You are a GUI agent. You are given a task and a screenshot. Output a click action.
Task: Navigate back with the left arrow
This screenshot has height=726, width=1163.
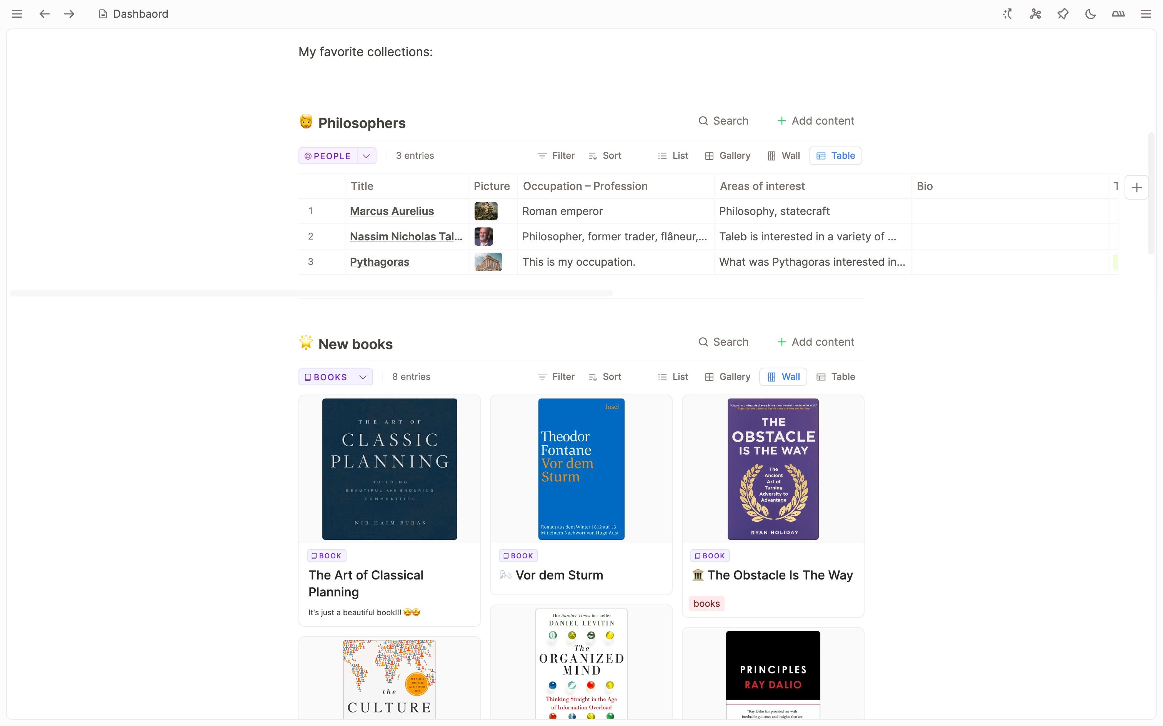44,14
